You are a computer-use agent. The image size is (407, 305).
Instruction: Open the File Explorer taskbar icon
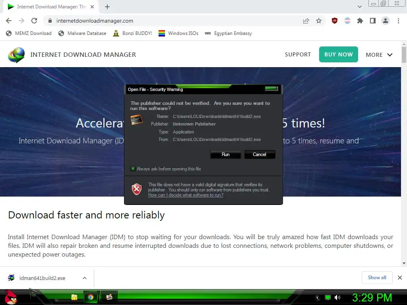(74, 297)
